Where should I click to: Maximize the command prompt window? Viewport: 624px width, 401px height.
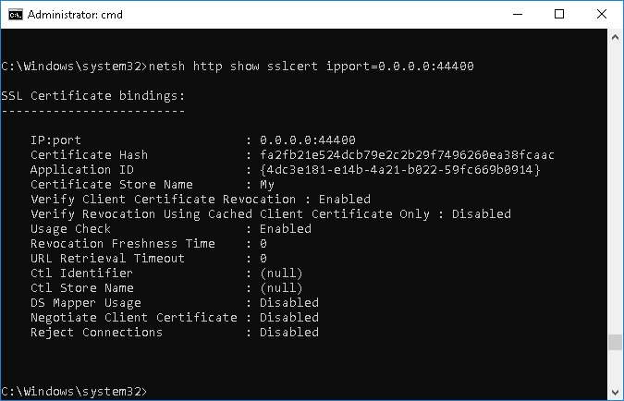tap(559, 15)
